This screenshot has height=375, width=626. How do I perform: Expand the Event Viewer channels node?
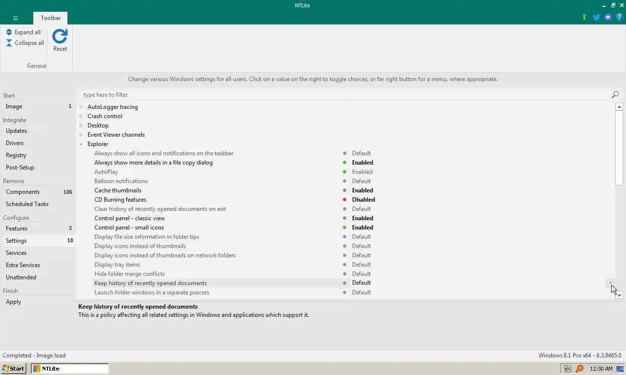[x=81, y=135]
